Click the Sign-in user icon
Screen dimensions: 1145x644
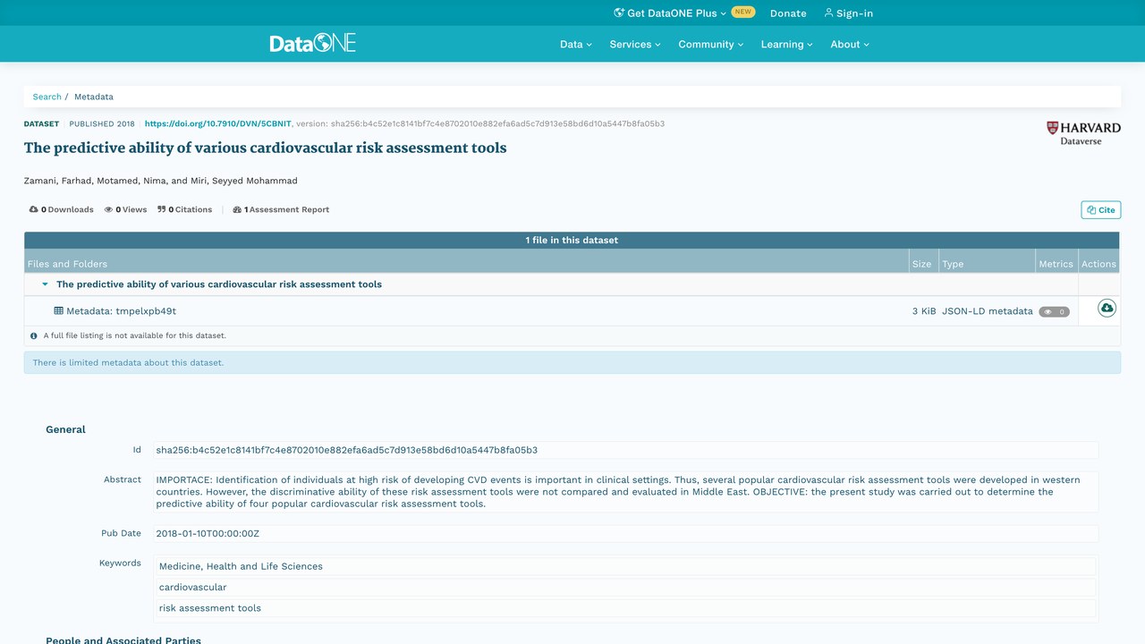828,13
